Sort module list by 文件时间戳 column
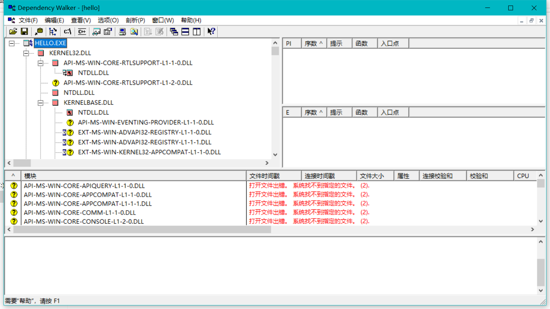550x309 pixels. [x=274, y=176]
